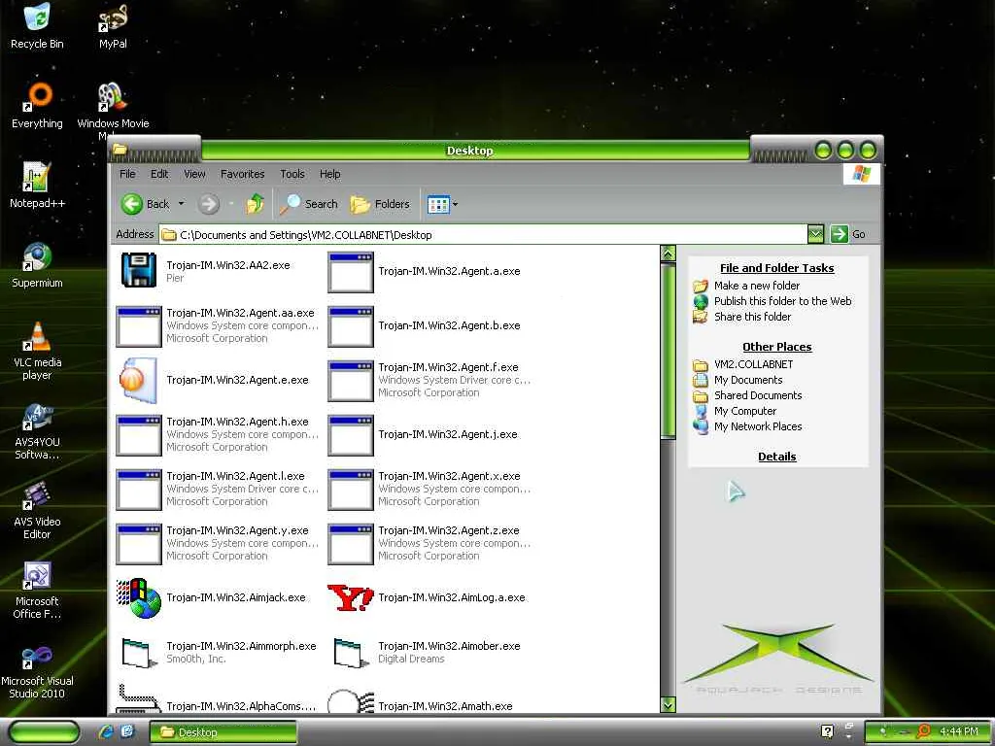The image size is (995, 746).
Task: Select the Trojan-IM.Win32.AlphaComs file
Action: click(216, 700)
